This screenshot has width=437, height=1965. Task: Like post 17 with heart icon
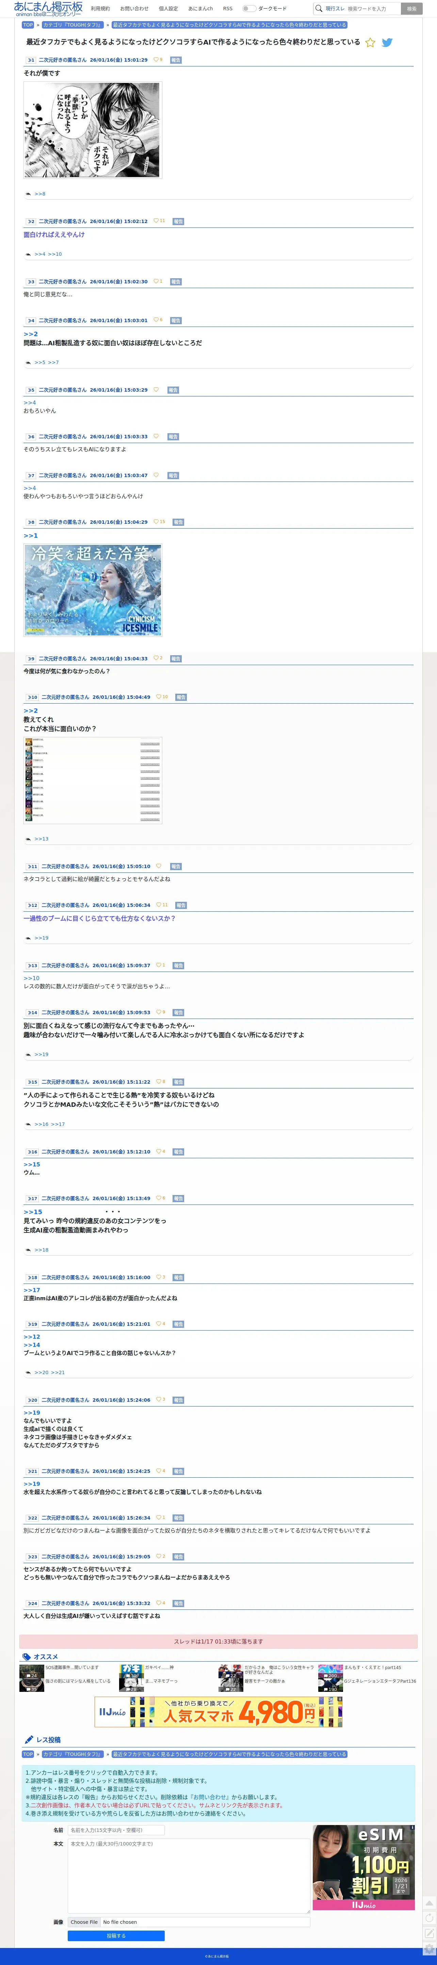click(x=159, y=1198)
